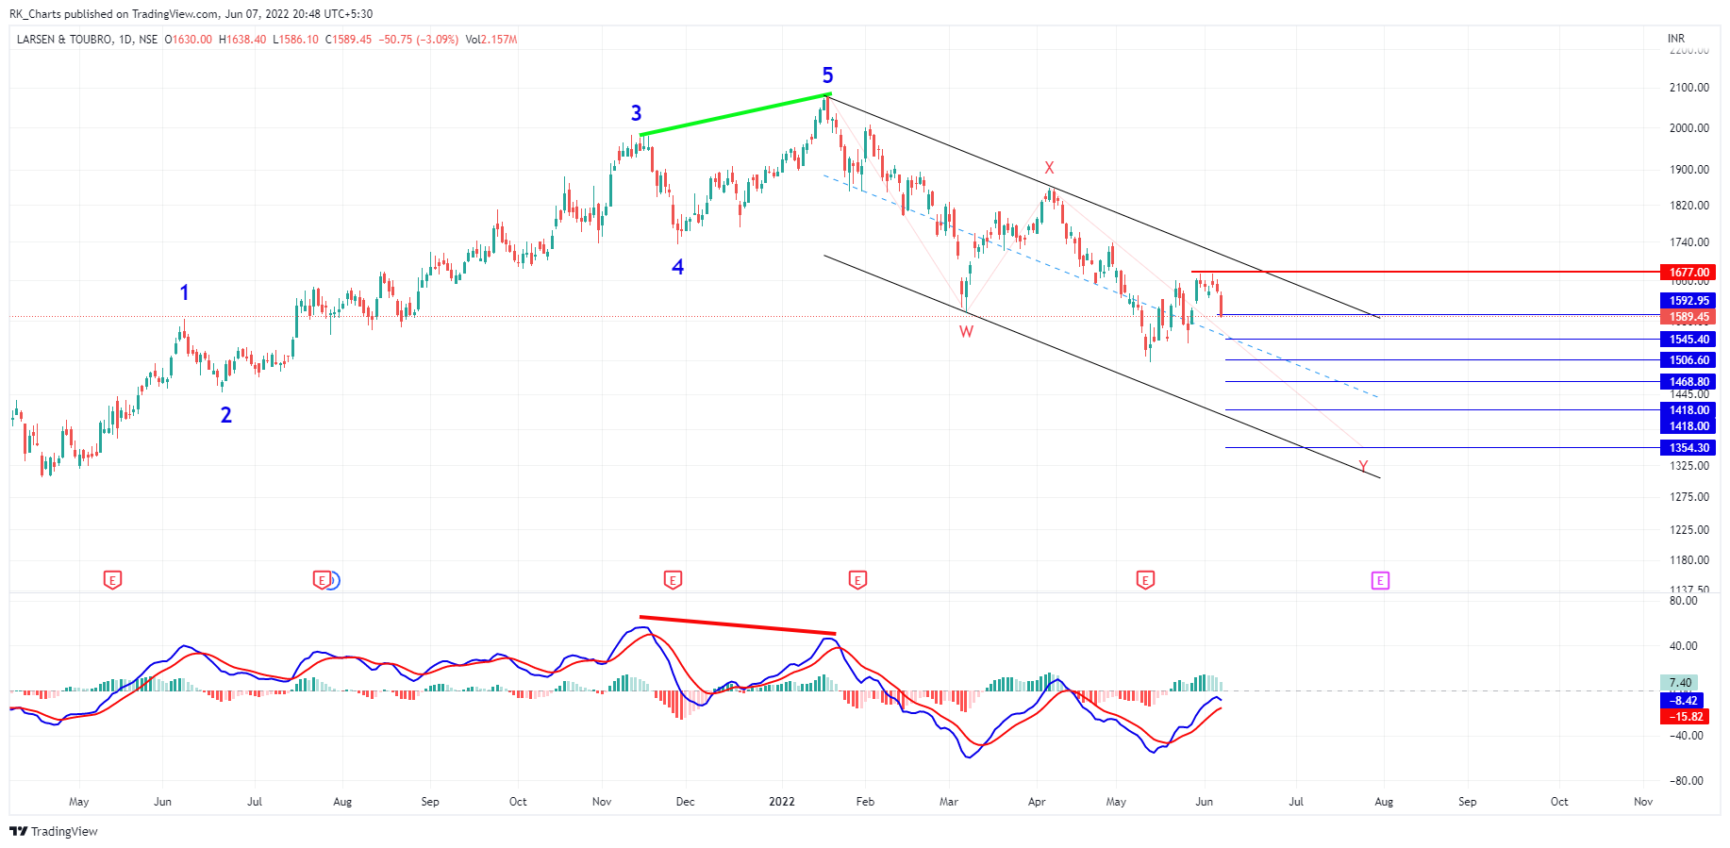This screenshot has height=848, width=1730.
Task: Click the purple upcoming earnings E marker
Action: (x=1380, y=580)
